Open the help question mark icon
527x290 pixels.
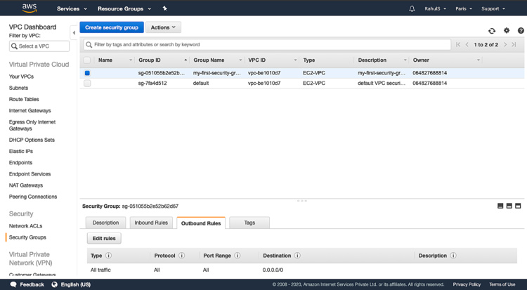tap(521, 31)
